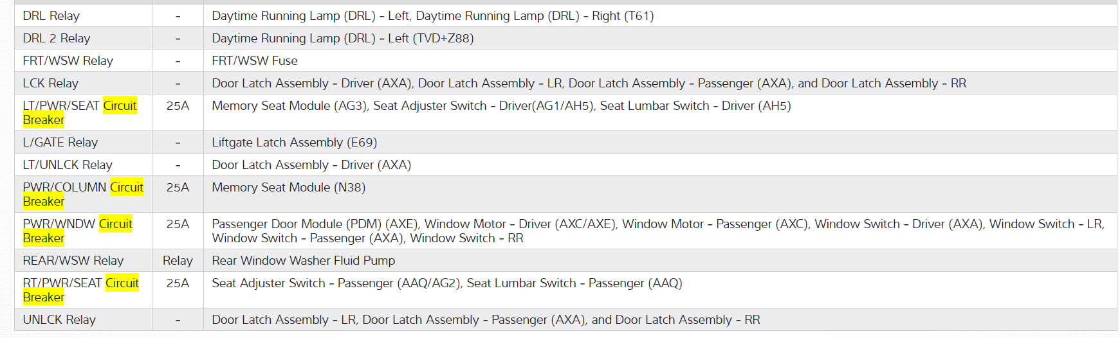The width and height of the screenshot is (1120, 338).
Task: Select the "RT/PWR/SEAT" label text
Action: [62, 283]
